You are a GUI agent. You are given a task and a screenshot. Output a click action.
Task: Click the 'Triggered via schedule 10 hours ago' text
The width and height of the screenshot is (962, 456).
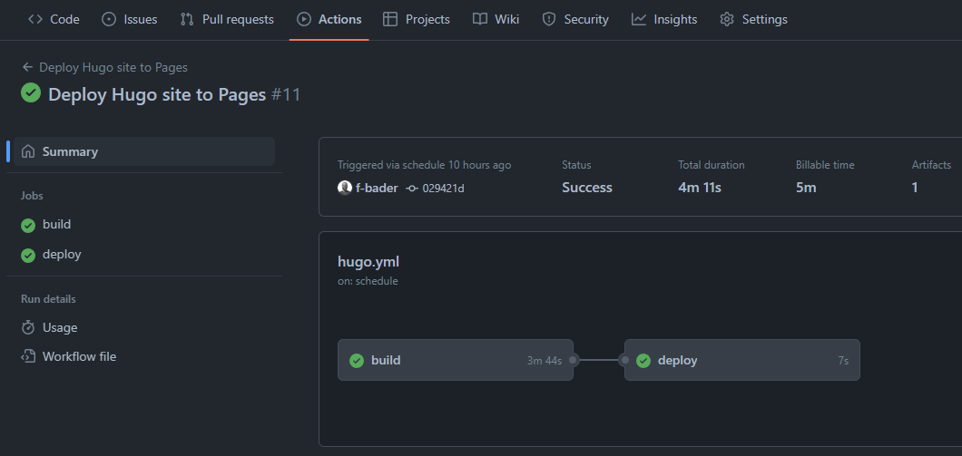(424, 165)
